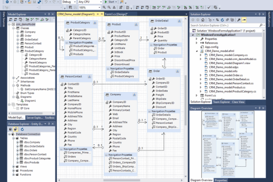273x182 pixels.
Task: Toggle Show All Files in Solution Explorer toolbar
Action: (x=232, y=20)
